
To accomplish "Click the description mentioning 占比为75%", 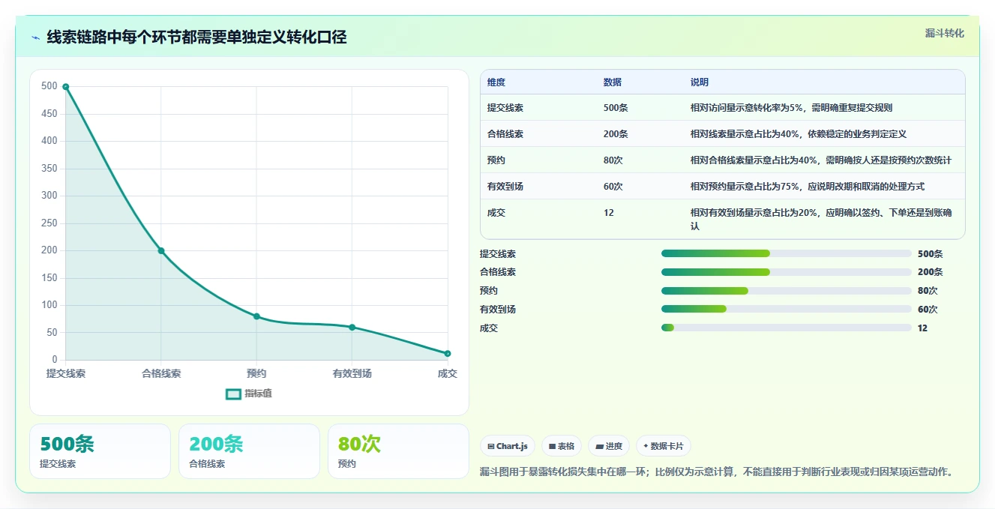I will click(x=808, y=187).
